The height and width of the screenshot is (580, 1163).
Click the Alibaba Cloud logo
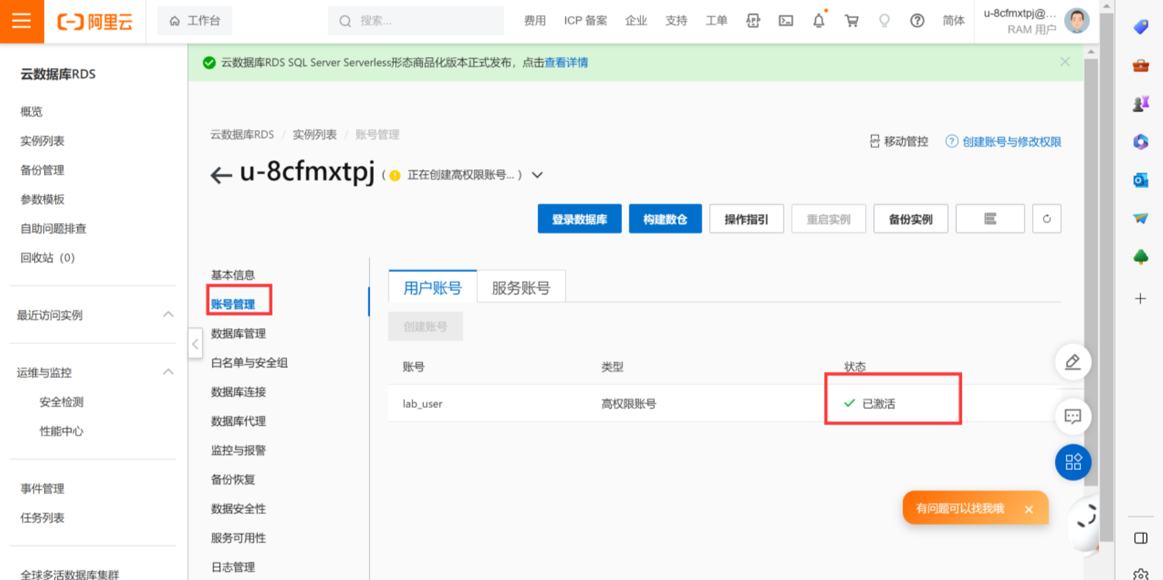coord(94,22)
